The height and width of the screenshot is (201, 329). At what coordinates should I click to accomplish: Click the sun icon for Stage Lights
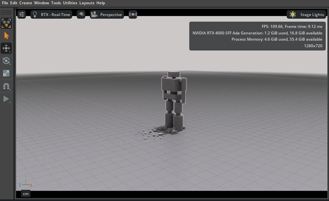pos(293,15)
